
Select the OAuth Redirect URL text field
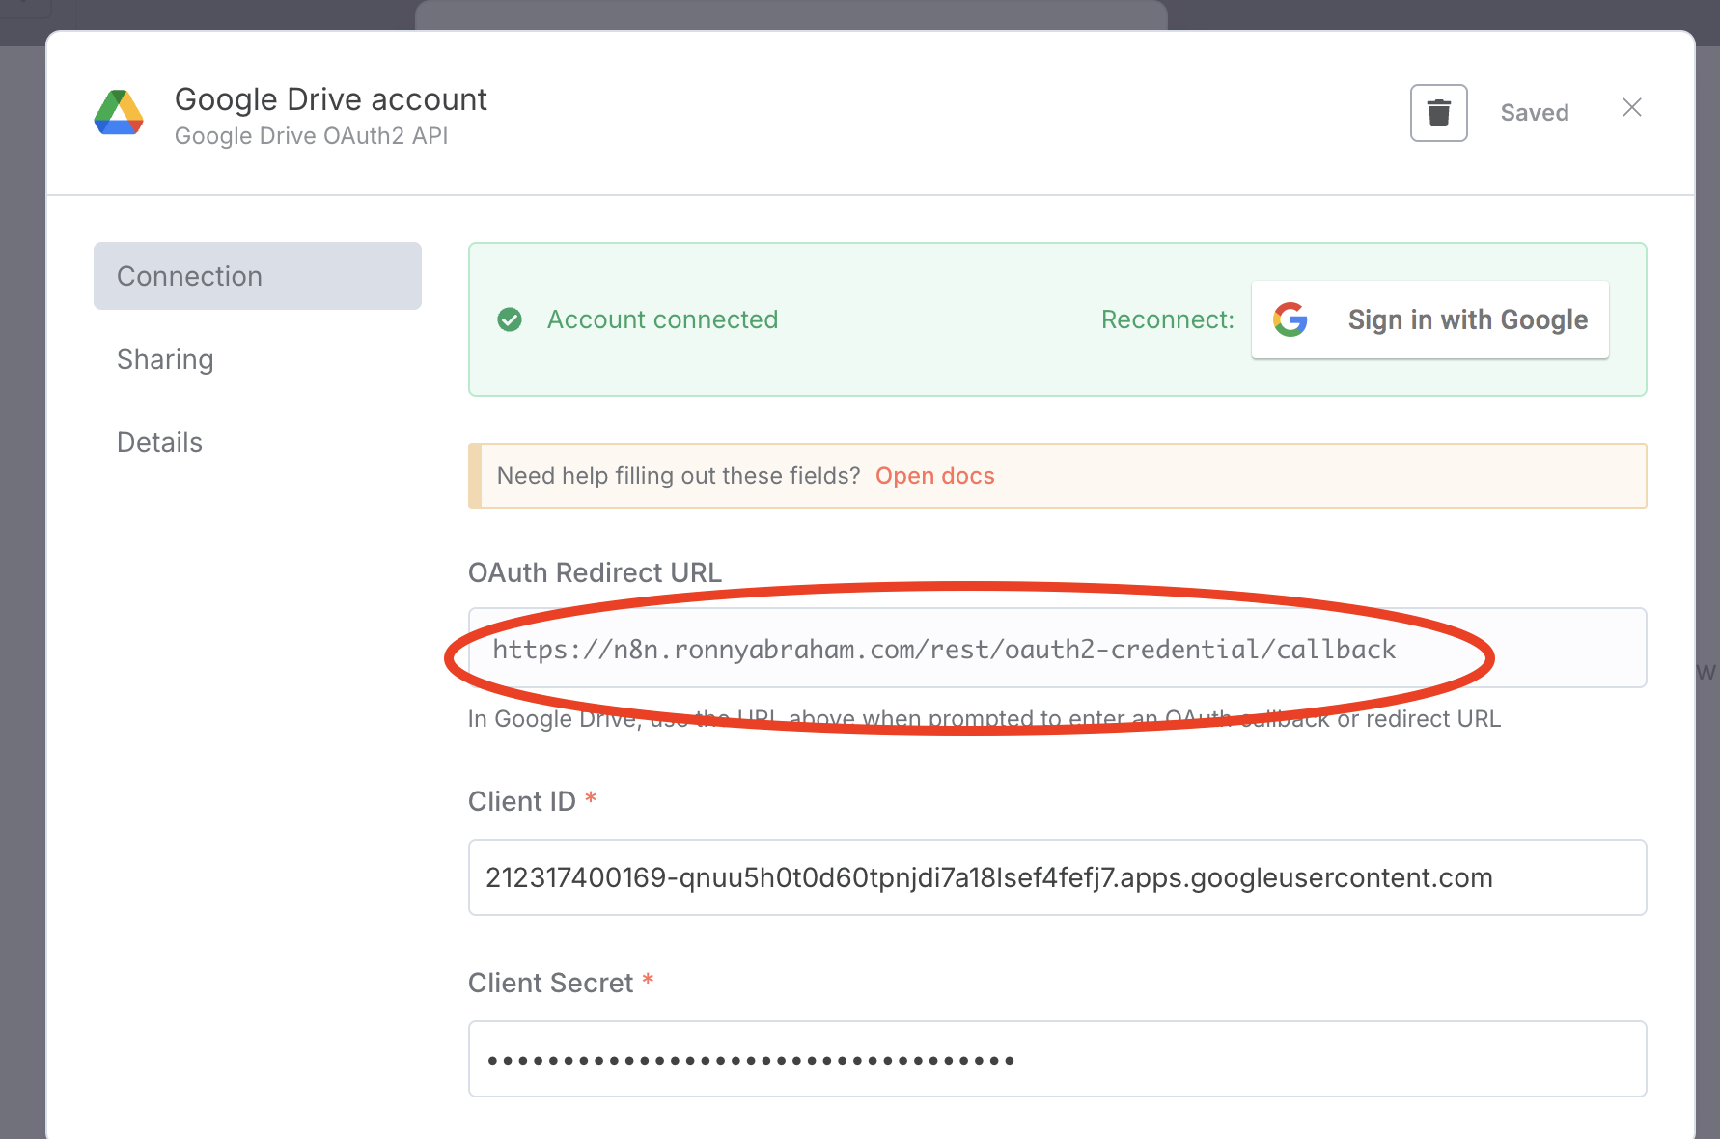(x=1057, y=648)
